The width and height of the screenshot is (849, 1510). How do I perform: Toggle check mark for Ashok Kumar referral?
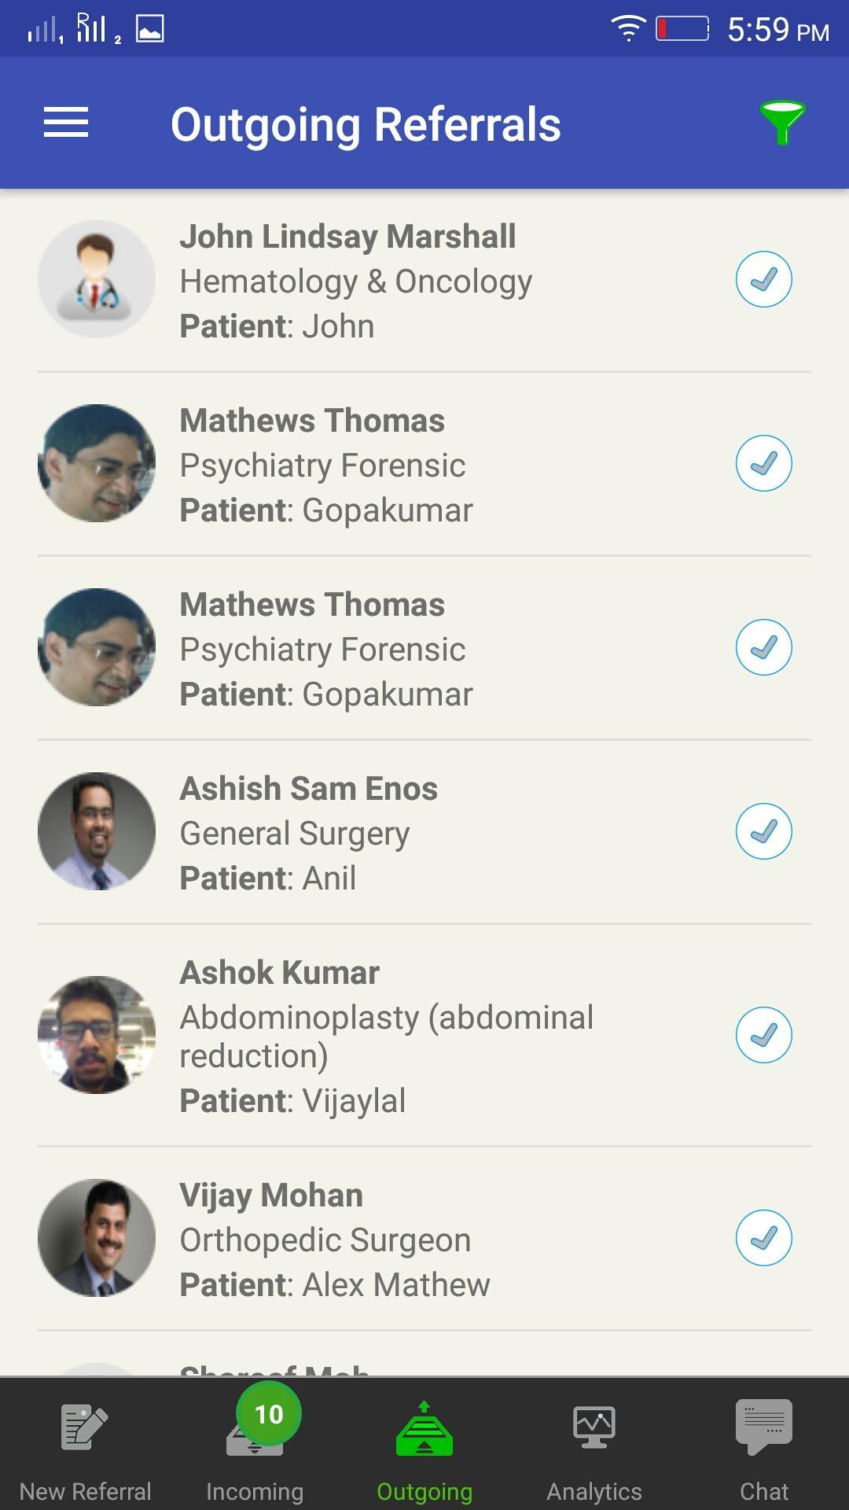[764, 1035]
